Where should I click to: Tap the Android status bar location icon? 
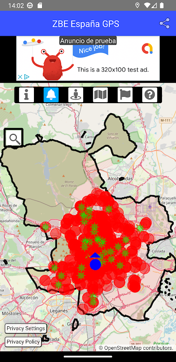pyautogui.click(x=137, y=5)
